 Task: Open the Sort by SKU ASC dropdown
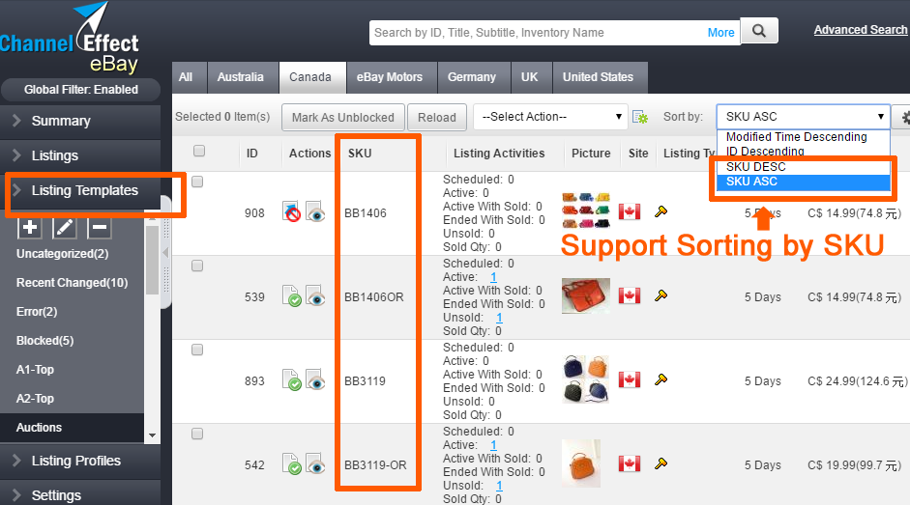(x=804, y=117)
